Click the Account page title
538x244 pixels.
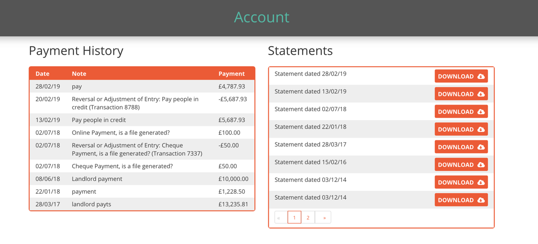[x=262, y=17]
